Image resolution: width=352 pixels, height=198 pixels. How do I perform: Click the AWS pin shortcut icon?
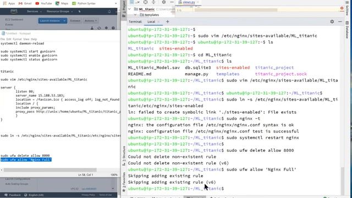tap(79, 11)
